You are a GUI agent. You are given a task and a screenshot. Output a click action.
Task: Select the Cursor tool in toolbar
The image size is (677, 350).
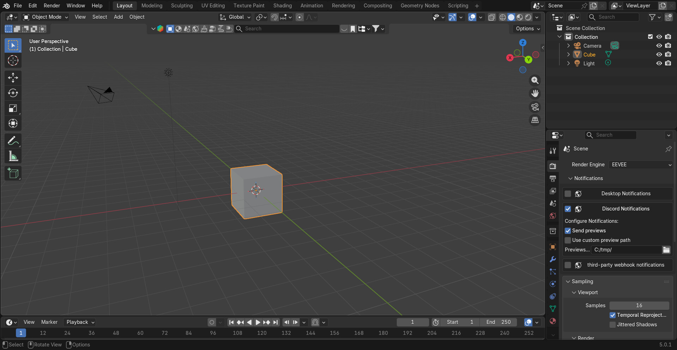pyautogui.click(x=13, y=60)
